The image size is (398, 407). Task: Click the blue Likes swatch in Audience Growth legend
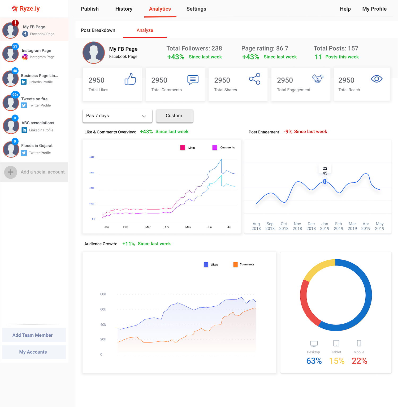click(206, 264)
